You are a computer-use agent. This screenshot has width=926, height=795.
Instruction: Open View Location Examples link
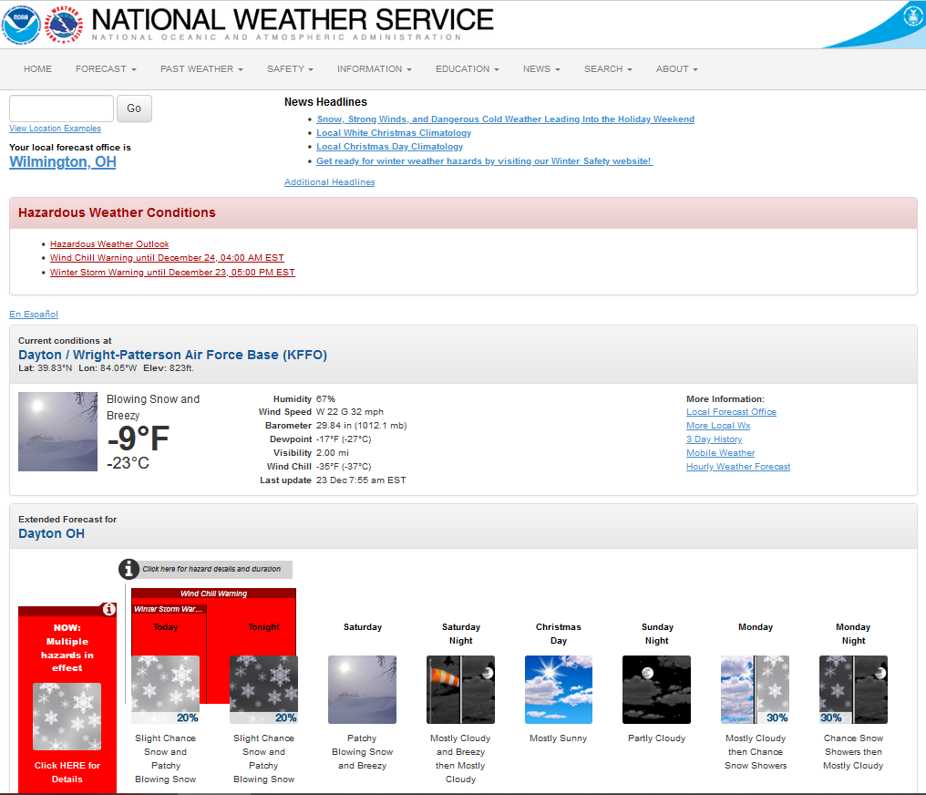pyautogui.click(x=55, y=129)
